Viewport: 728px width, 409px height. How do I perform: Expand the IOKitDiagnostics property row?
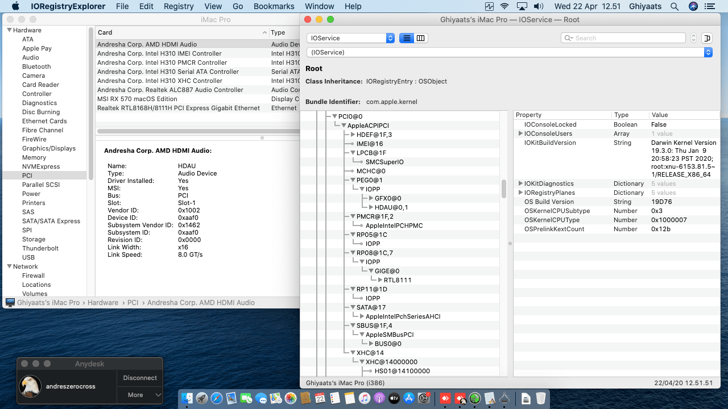pyautogui.click(x=520, y=183)
